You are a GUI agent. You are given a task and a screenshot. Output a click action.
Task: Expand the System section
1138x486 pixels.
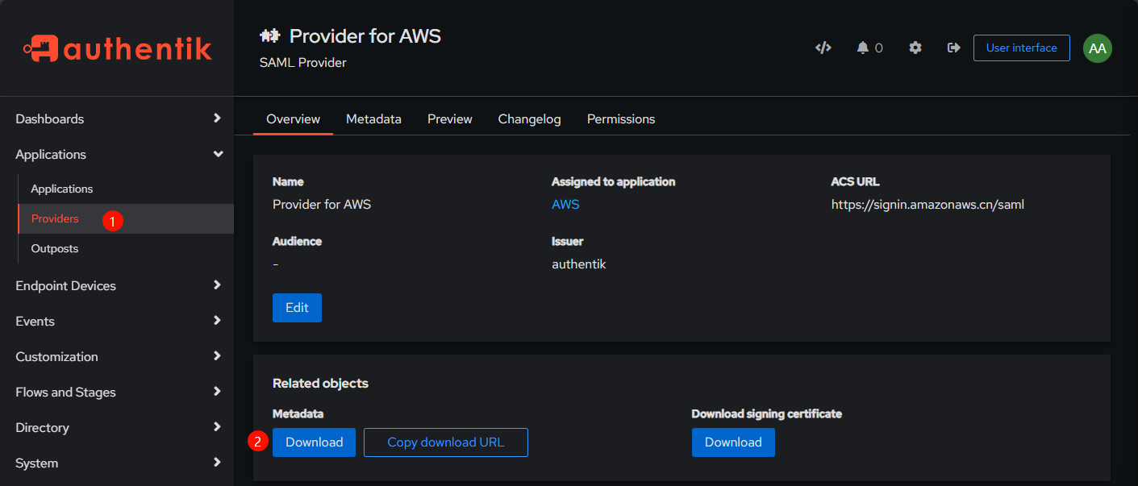pos(117,463)
